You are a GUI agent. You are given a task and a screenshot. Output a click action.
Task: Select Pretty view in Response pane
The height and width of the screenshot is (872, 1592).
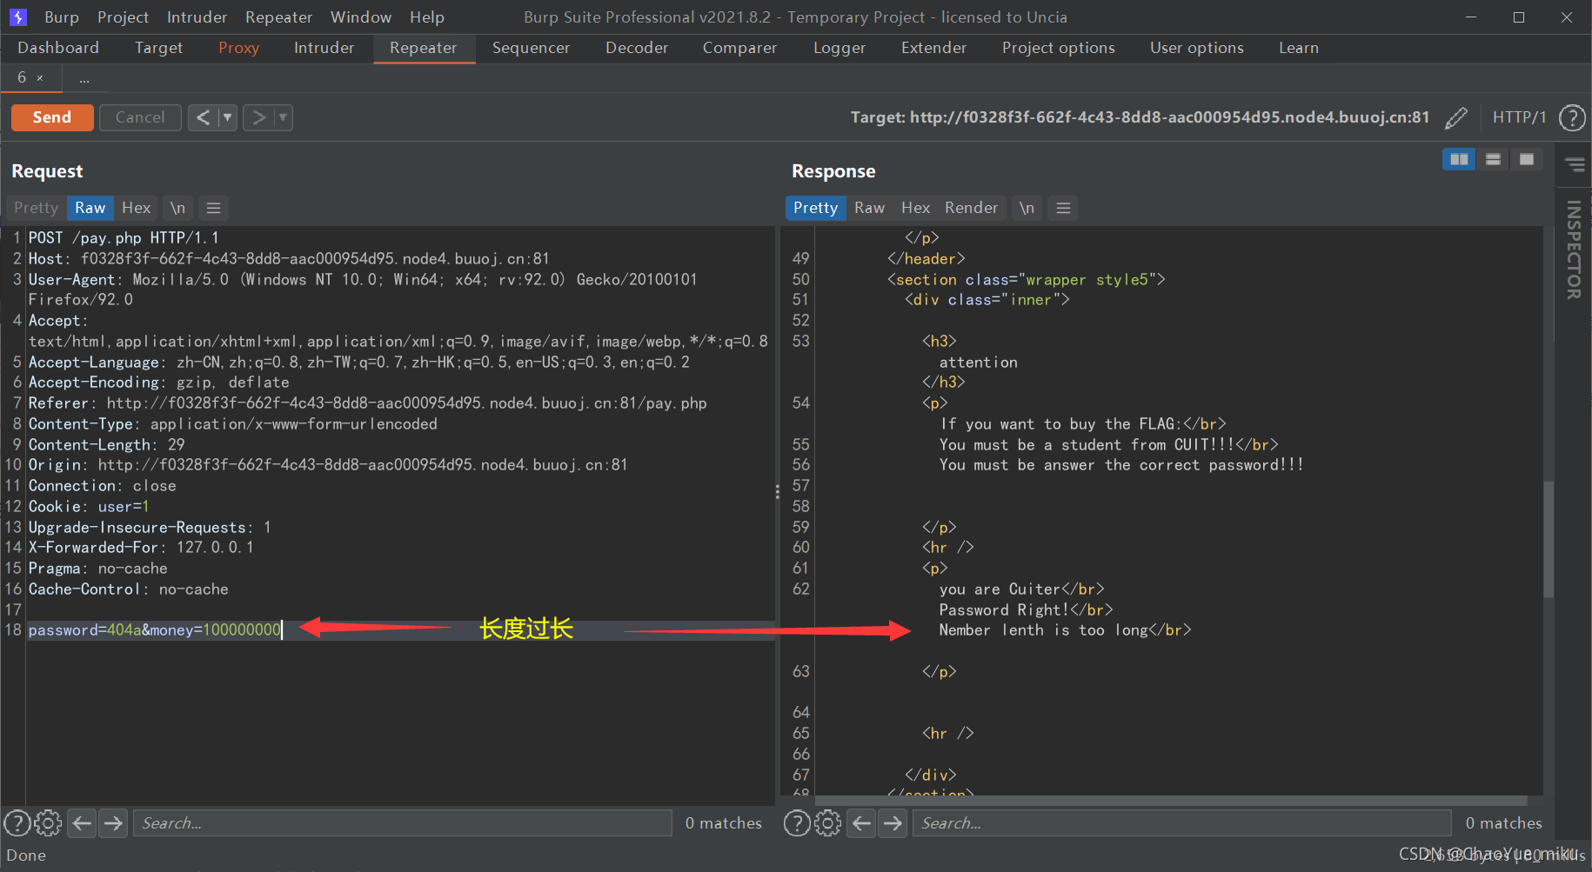(x=815, y=208)
